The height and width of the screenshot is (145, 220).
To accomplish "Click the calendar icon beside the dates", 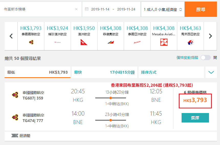I will [x=87, y=9].
